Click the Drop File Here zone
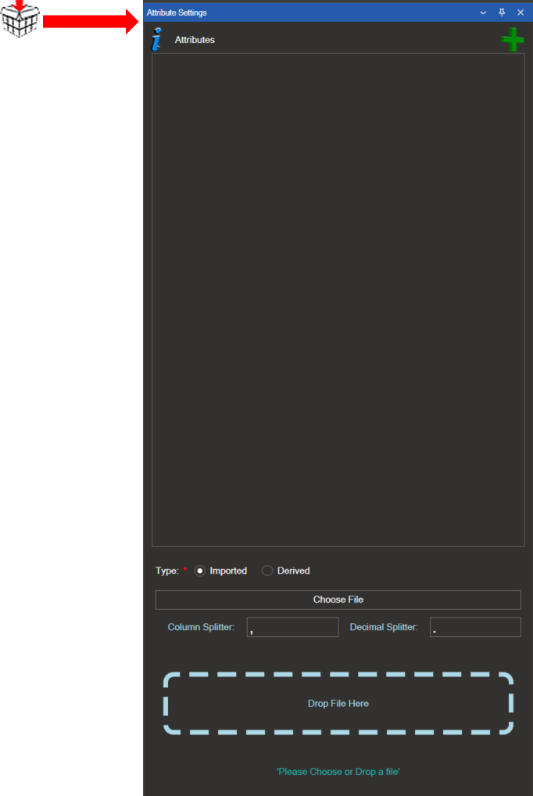533x796 pixels. tap(338, 704)
